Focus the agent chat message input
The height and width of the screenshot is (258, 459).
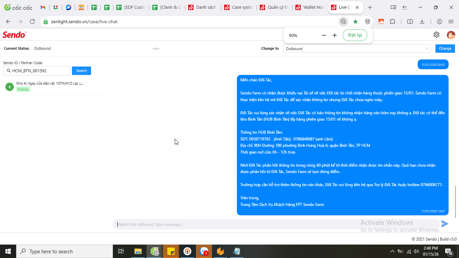276,224
